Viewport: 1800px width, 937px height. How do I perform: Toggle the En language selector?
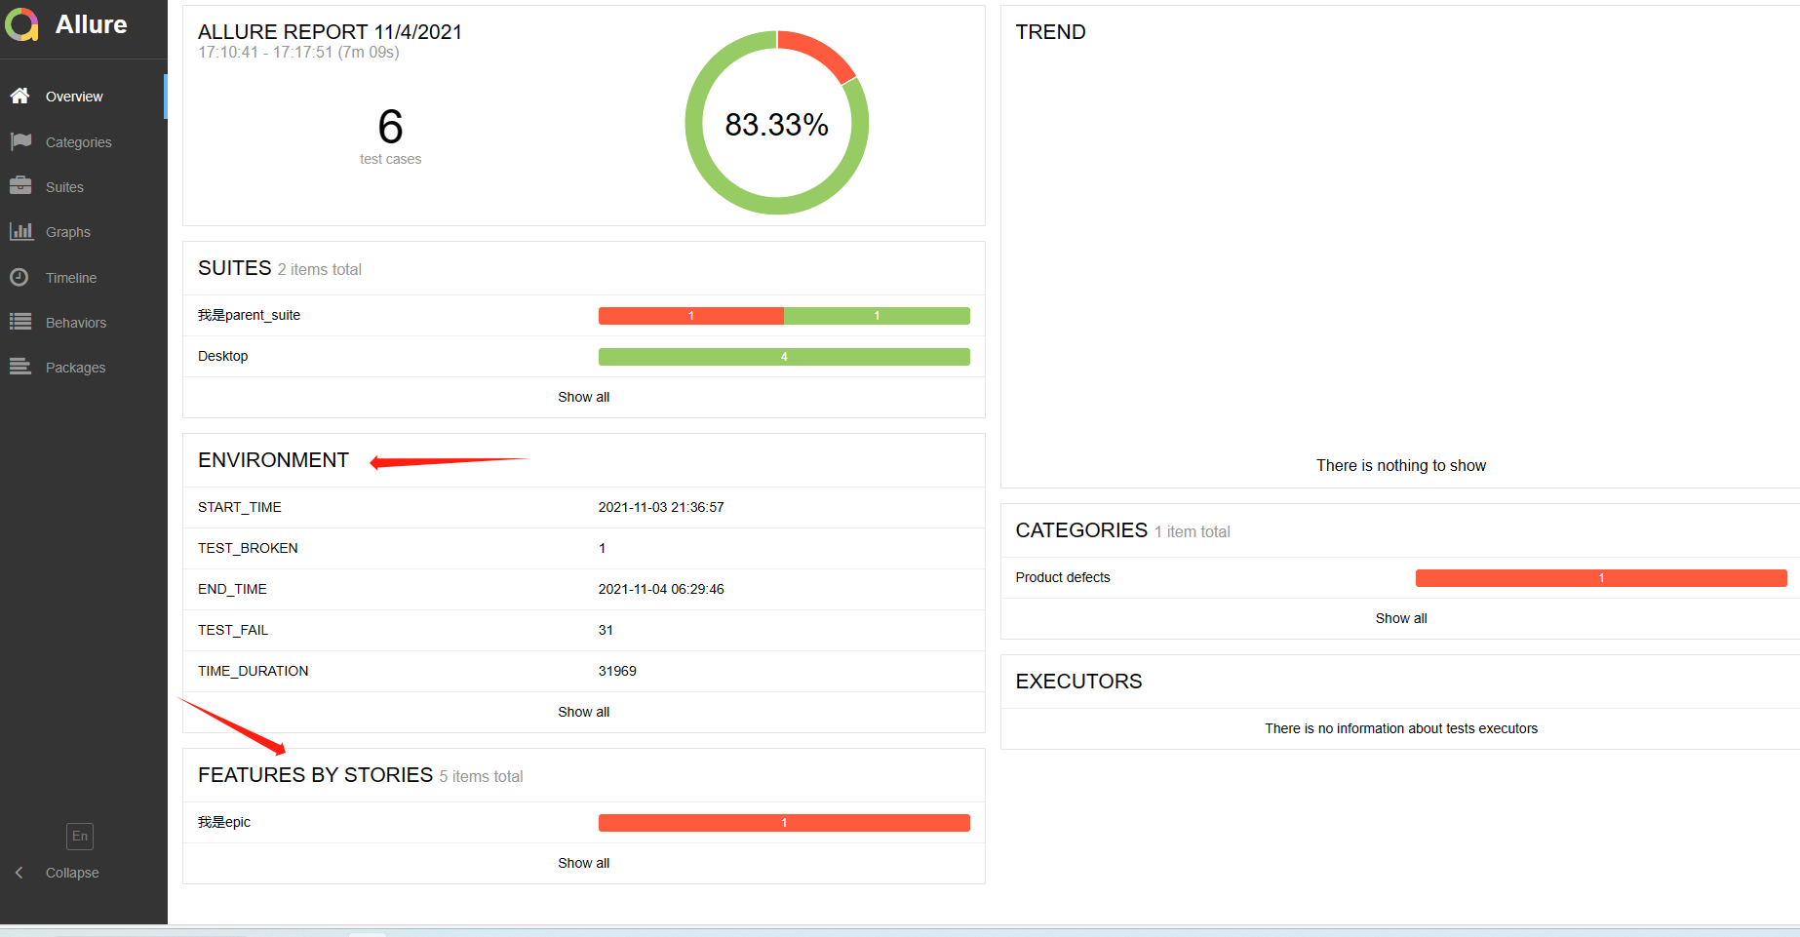pos(80,836)
